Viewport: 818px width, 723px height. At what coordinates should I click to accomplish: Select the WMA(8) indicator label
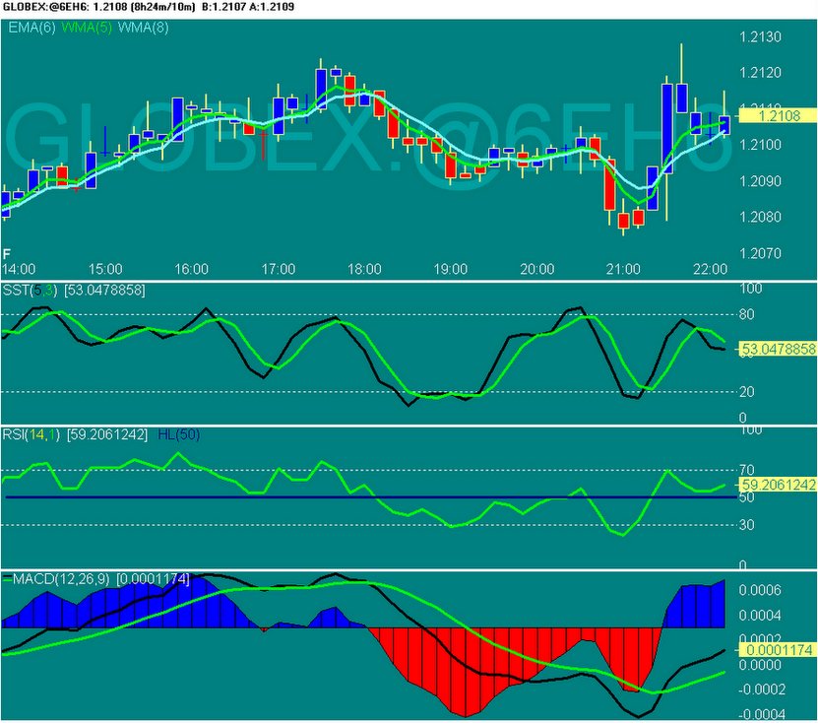click(144, 28)
